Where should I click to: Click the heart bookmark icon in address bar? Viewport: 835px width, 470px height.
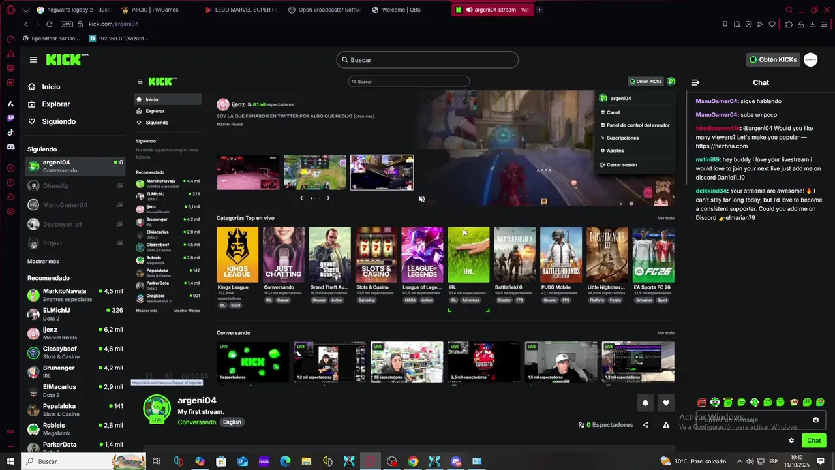click(772, 24)
